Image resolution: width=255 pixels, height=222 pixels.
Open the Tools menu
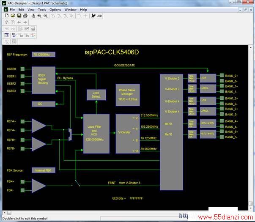tap(42, 10)
